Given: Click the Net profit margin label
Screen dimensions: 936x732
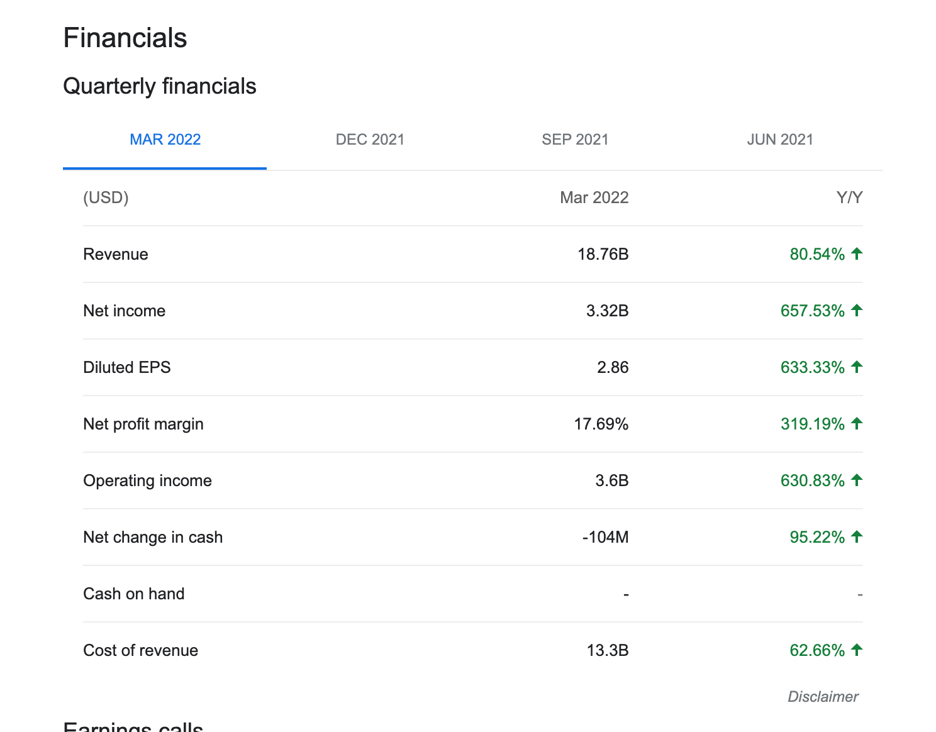Looking at the screenshot, I should [143, 424].
